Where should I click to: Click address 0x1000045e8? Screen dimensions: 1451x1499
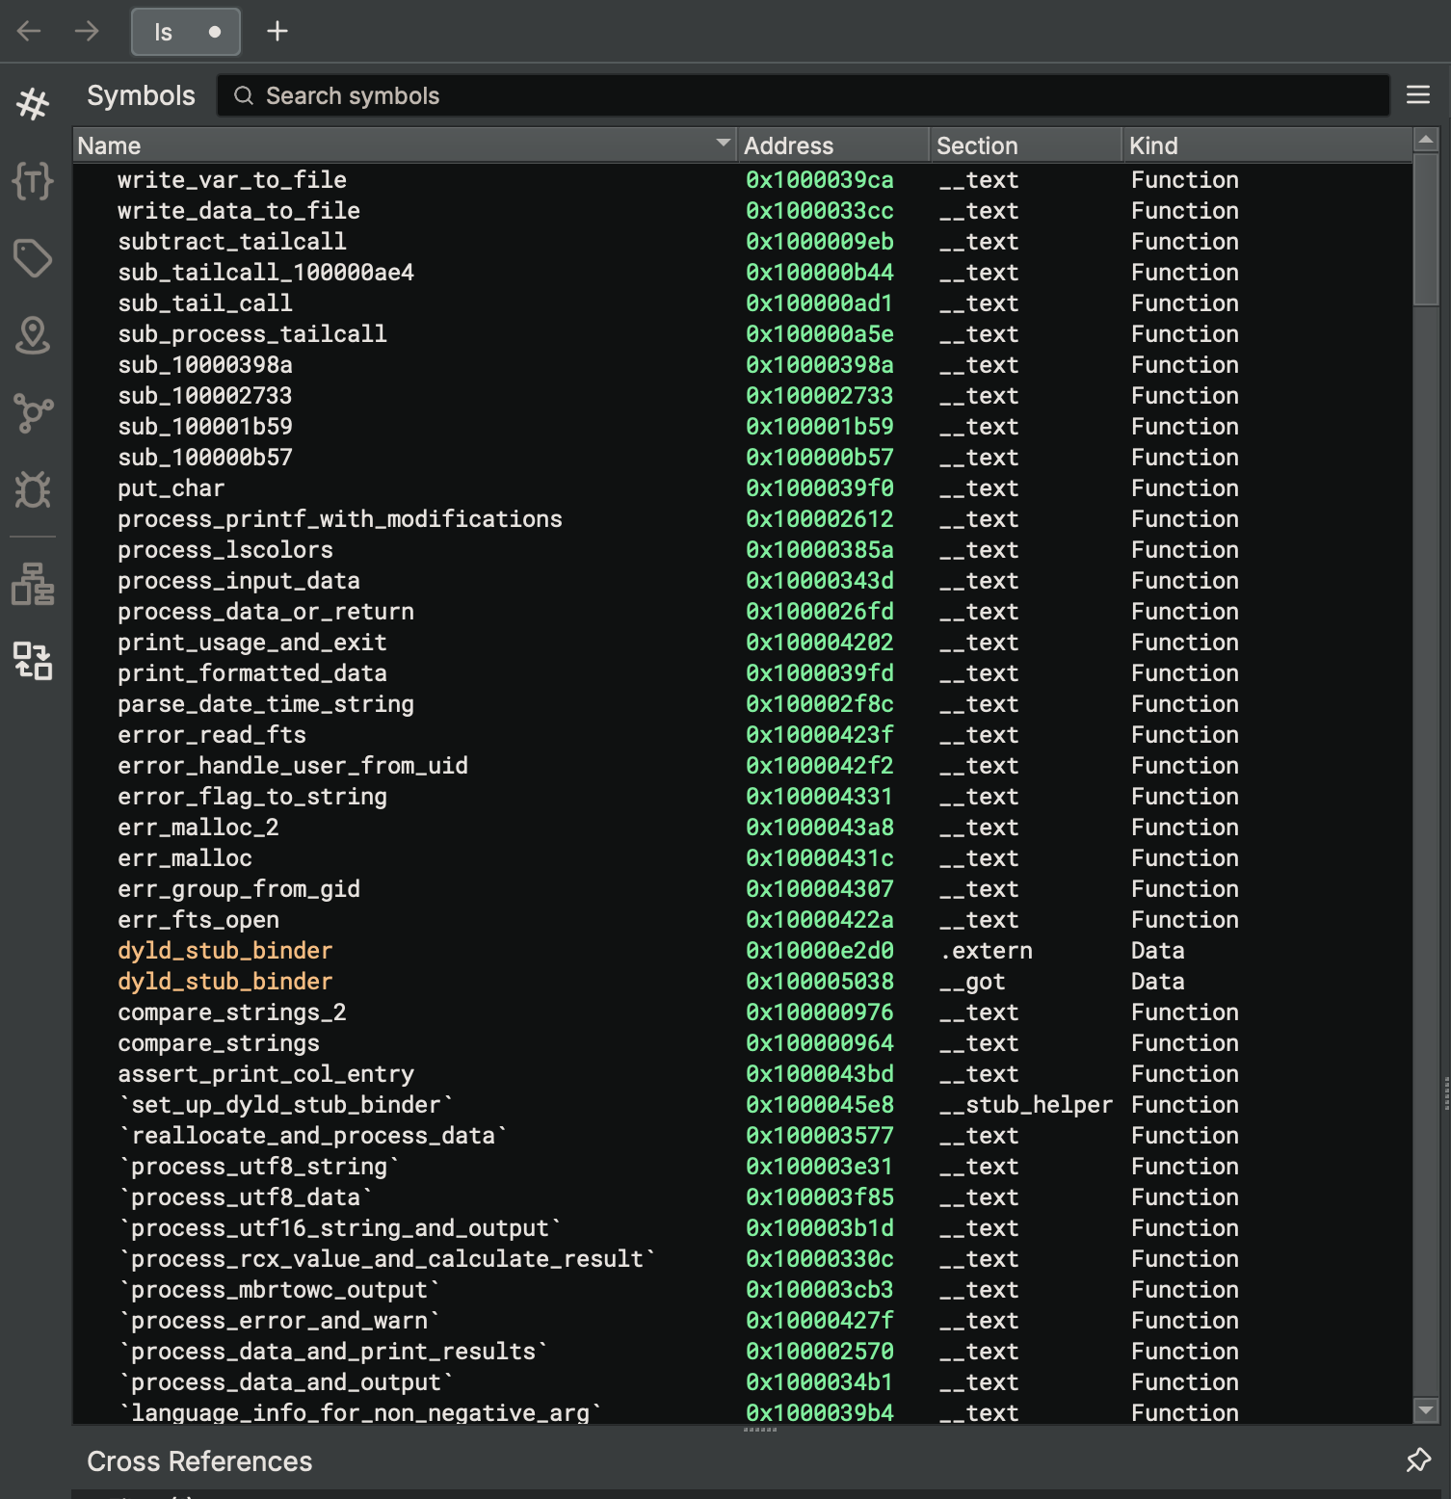coord(820,1105)
